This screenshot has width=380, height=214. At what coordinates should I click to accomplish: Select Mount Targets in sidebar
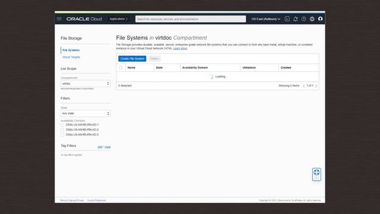pyautogui.click(x=71, y=57)
